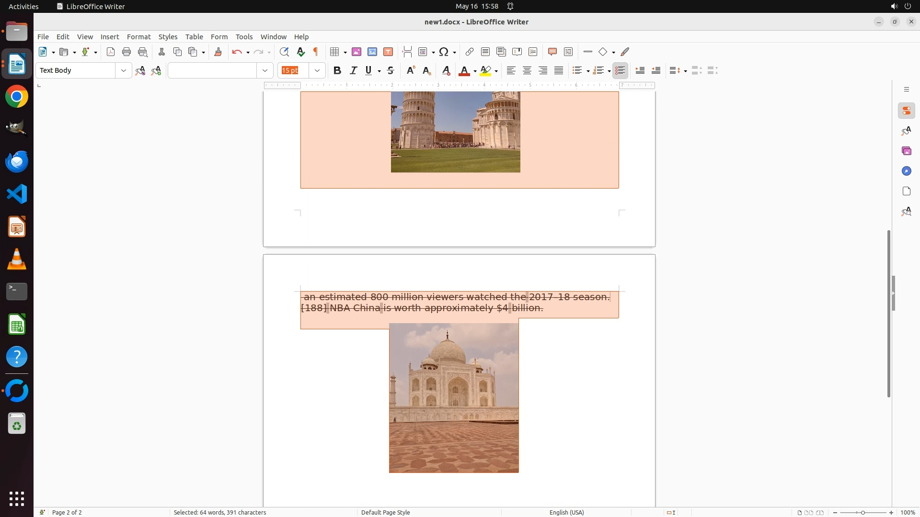Open the Sidebar Gallery panel icon
The height and width of the screenshot is (517, 920).
906,151
